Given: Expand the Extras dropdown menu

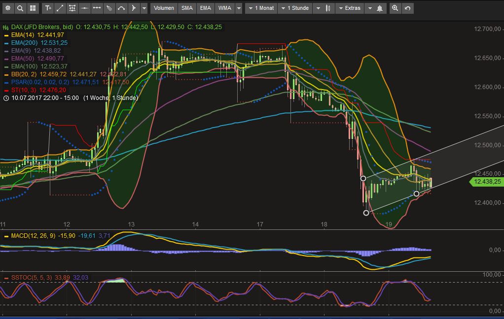Looking at the screenshot, I should point(350,8).
